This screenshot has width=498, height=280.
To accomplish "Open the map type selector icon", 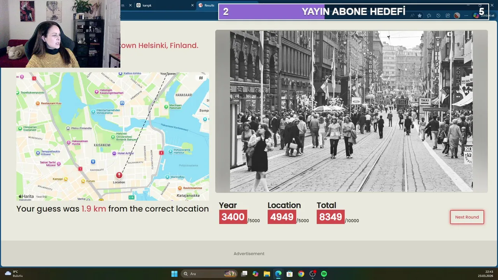I will 201,78.
